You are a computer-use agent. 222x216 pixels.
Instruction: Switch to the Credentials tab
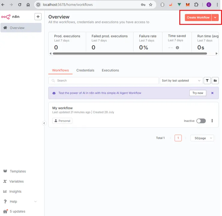85,70
